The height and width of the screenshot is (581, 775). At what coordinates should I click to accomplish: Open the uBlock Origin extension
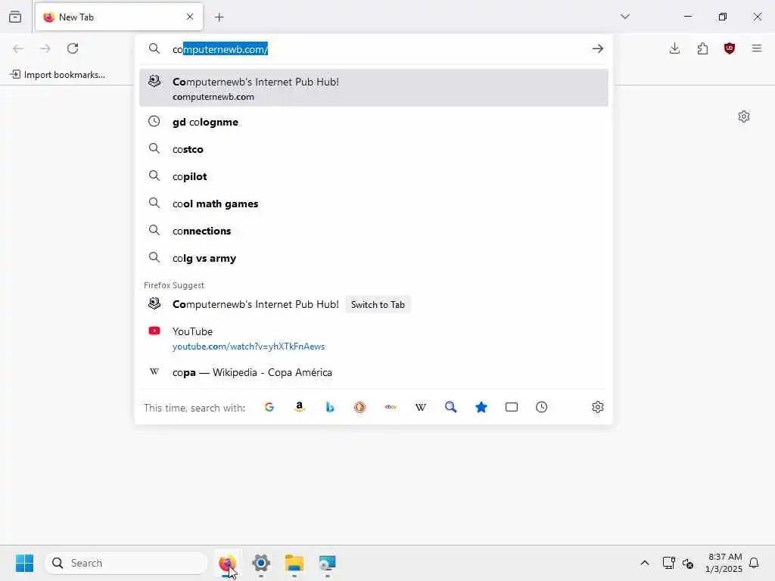(730, 48)
